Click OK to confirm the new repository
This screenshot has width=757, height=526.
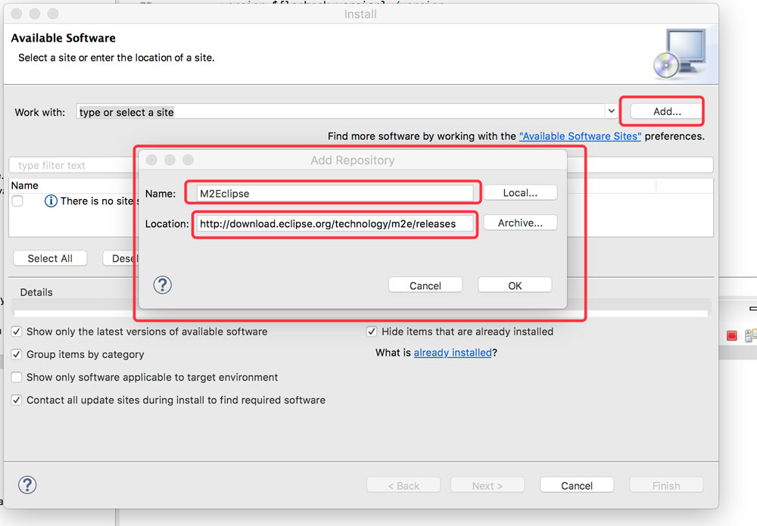[515, 285]
